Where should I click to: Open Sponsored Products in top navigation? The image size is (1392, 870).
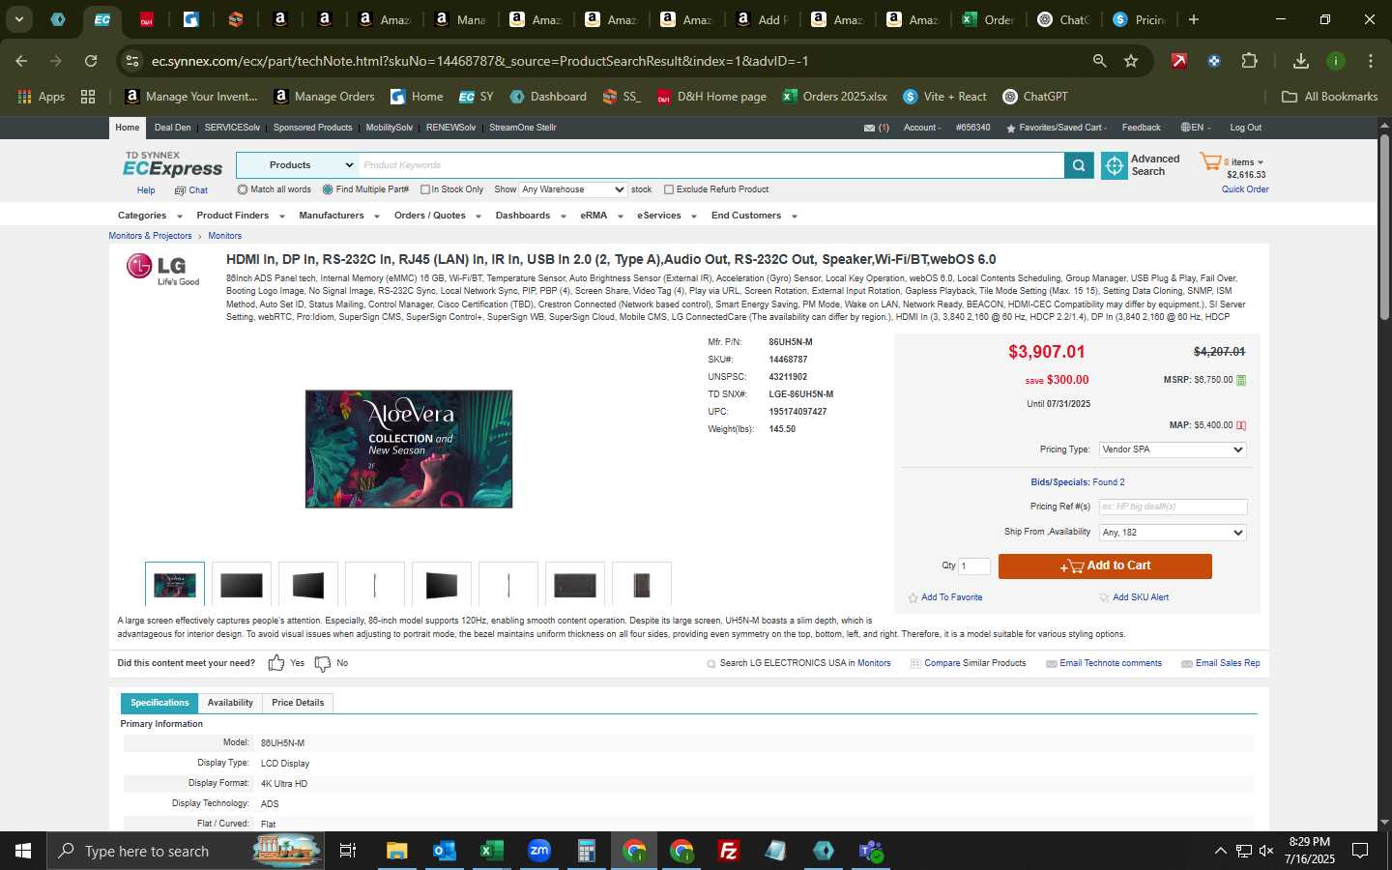[x=312, y=128]
